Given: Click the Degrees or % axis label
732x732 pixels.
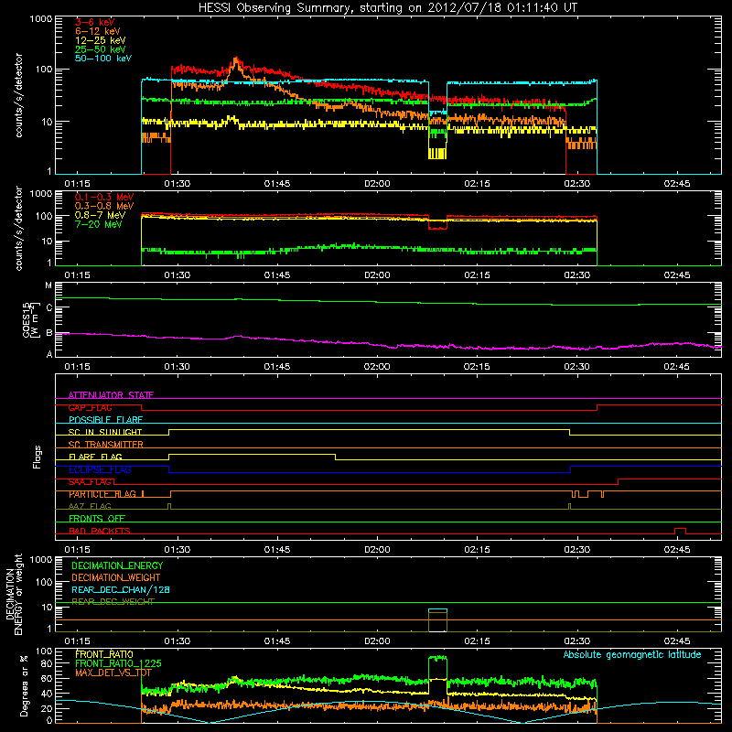Looking at the screenshot, I should pos(24,685).
